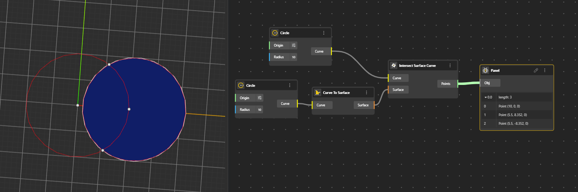Click the pencil edit icon on Panel
Image resolution: width=578 pixels, height=192 pixels.
click(536, 70)
